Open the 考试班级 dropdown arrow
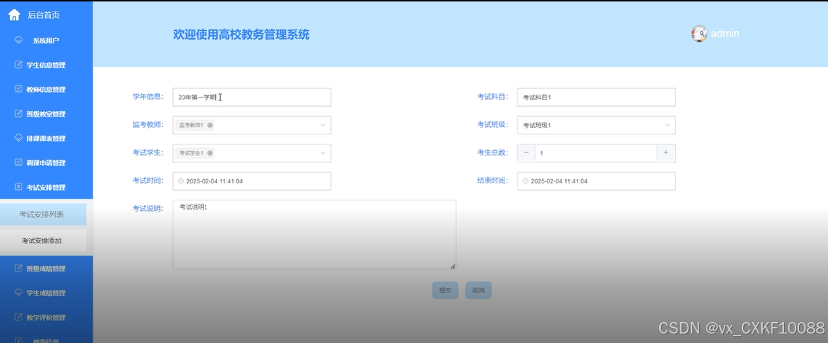 (x=667, y=125)
